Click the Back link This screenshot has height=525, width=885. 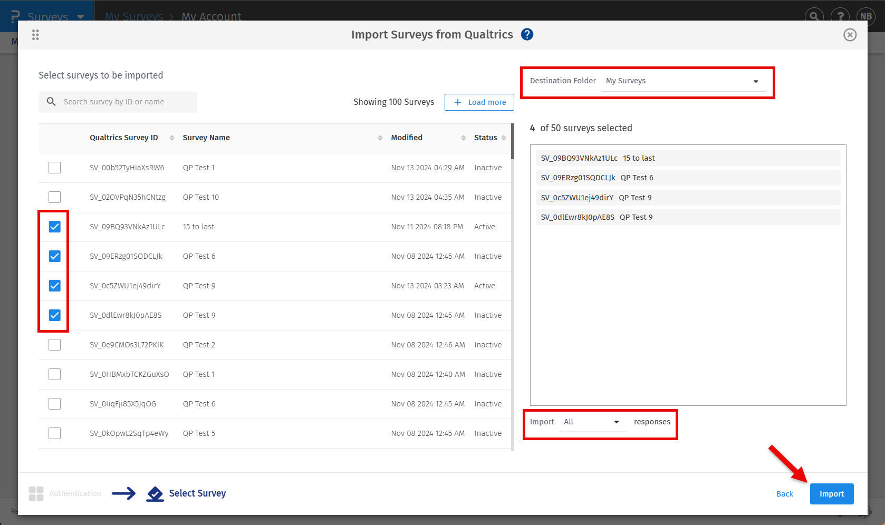tap(784, 494)
